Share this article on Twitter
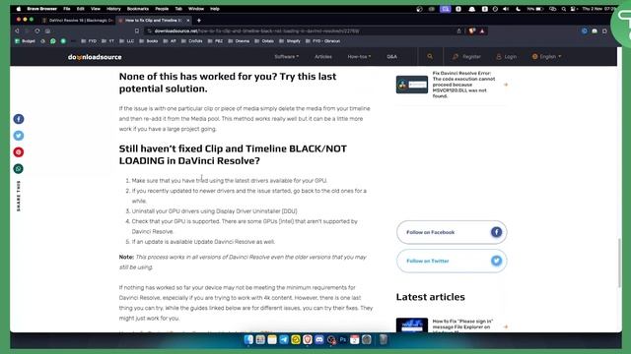This screenshot has height=354, width=631. 19,136
